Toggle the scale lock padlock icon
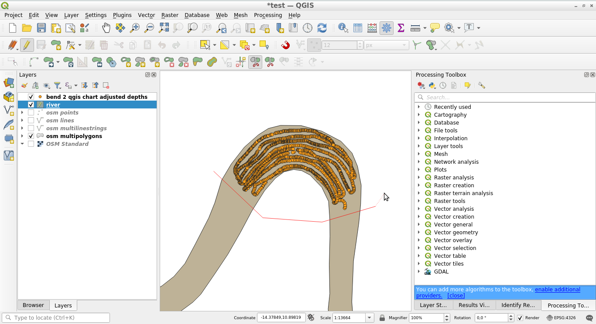 [x=382, y=318]
